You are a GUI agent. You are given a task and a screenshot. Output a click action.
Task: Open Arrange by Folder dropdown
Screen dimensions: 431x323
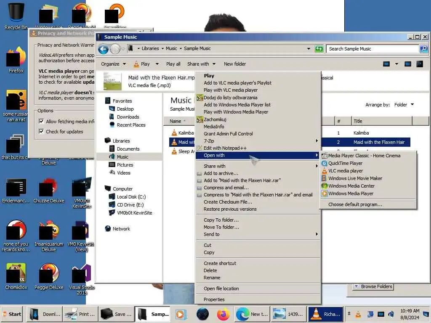[x=404, y=105]
